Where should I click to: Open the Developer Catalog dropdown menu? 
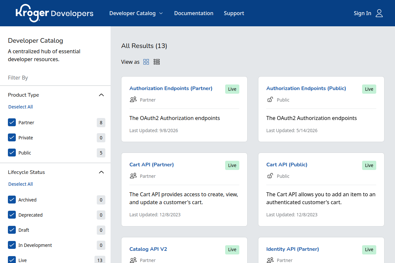(136, 13)
